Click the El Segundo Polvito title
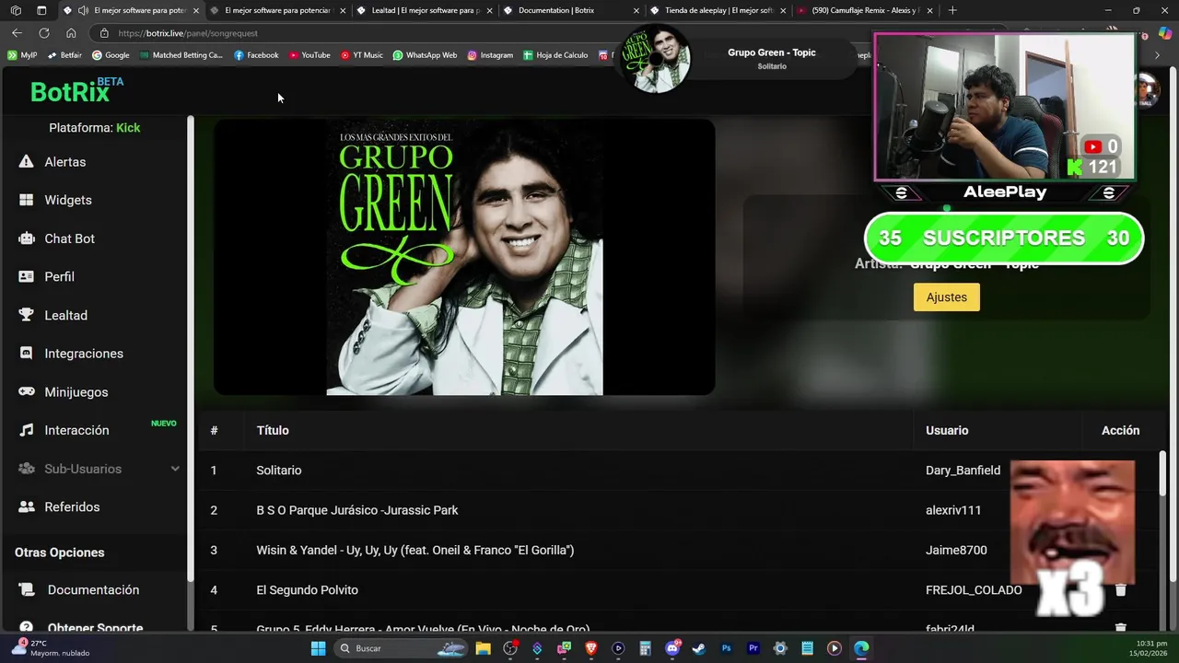Image resolution: width=1179 pixels, height=663 pixels. coord(308,590)
